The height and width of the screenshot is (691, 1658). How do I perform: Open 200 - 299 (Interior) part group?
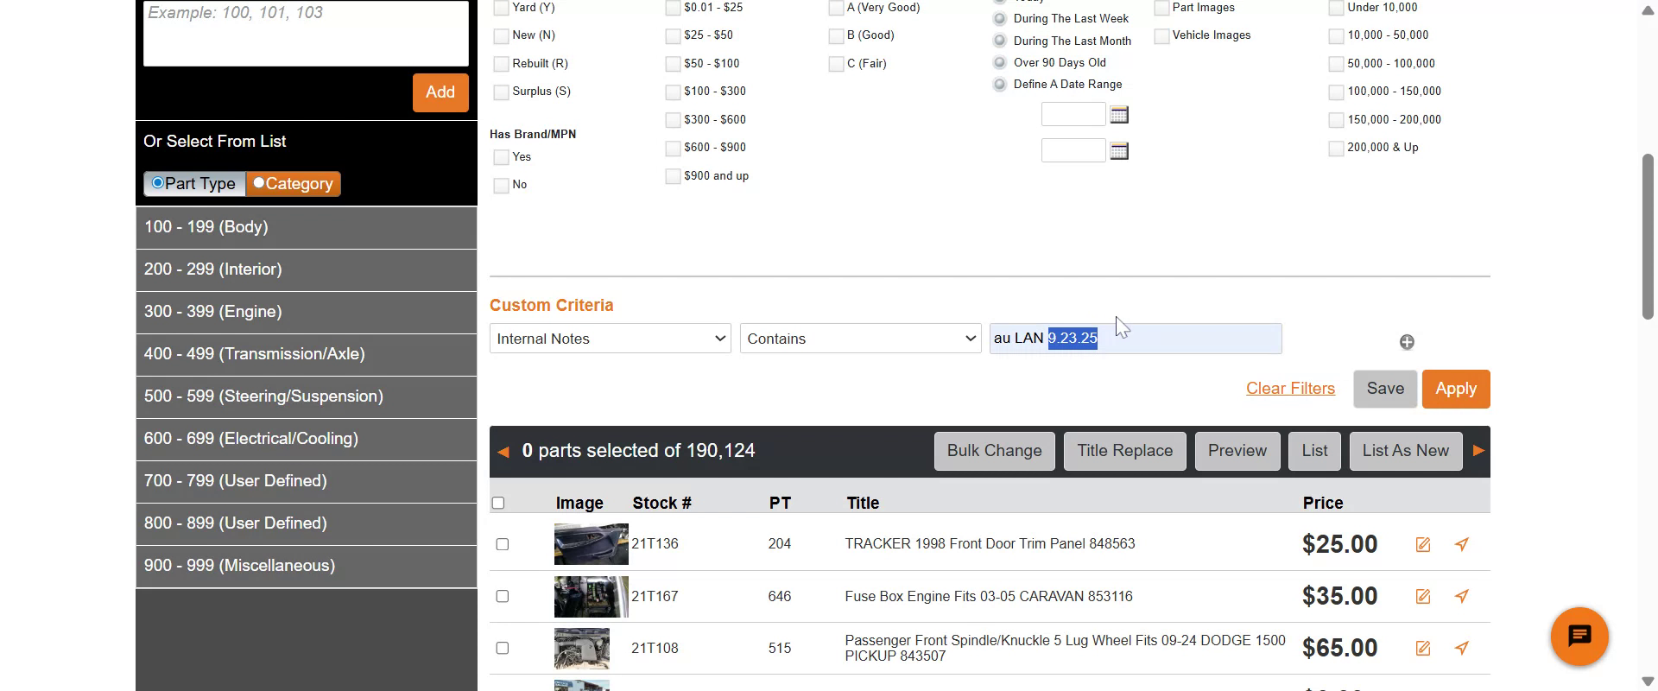click(307, 269)
